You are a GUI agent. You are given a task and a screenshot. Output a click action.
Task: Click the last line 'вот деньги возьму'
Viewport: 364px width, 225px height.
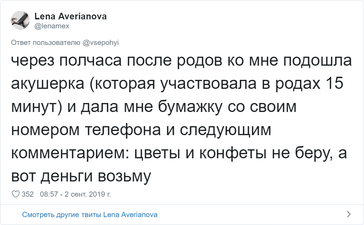[x=81, y=176]
